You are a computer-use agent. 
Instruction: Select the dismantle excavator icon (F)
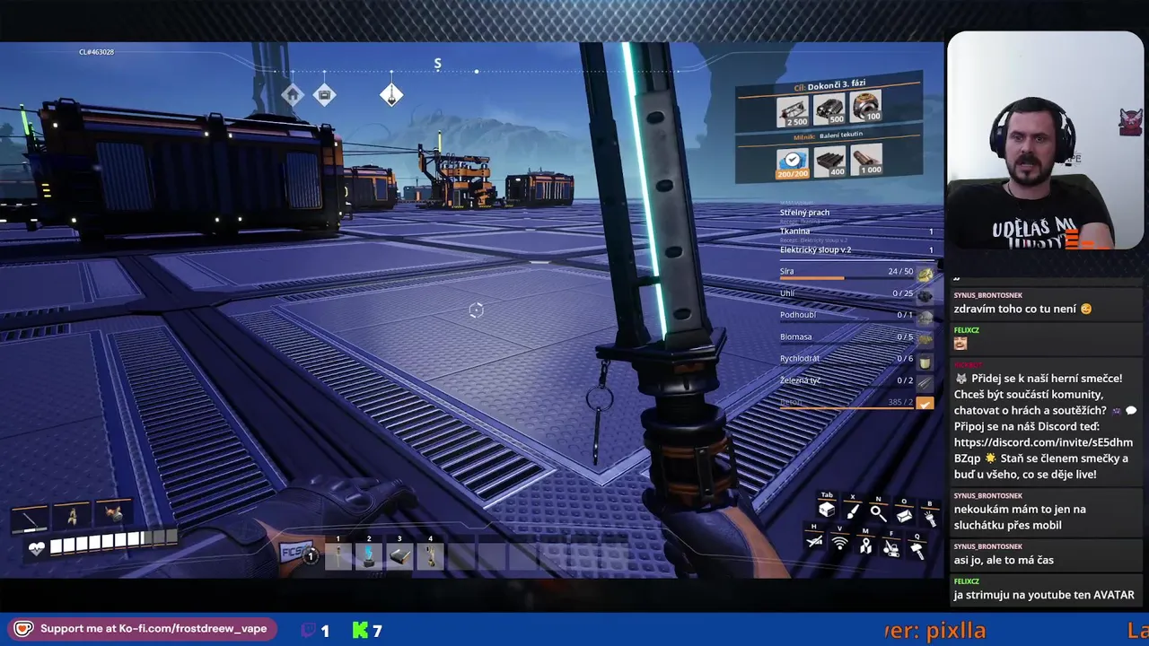(x=891, y=548)
